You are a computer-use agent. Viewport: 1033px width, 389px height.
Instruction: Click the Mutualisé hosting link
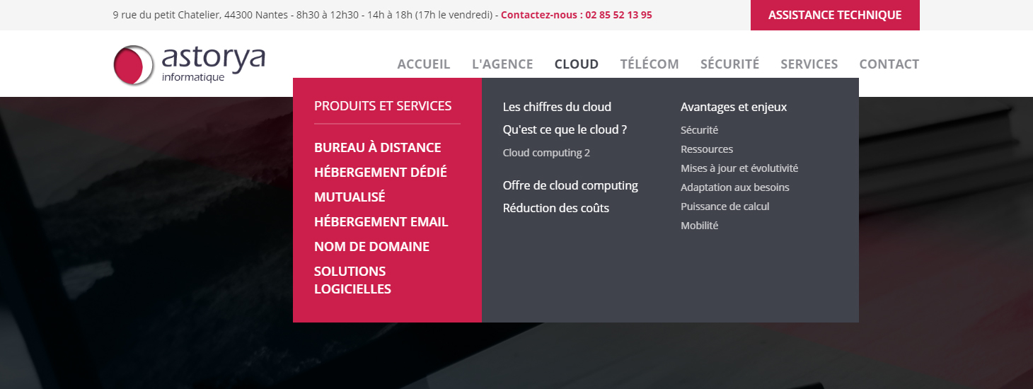[x=350, y=197]
